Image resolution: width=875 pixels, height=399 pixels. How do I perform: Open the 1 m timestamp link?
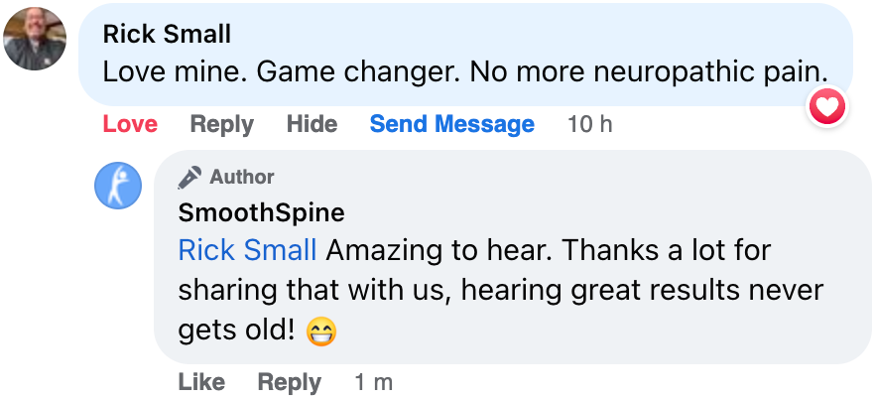(373, 382)
